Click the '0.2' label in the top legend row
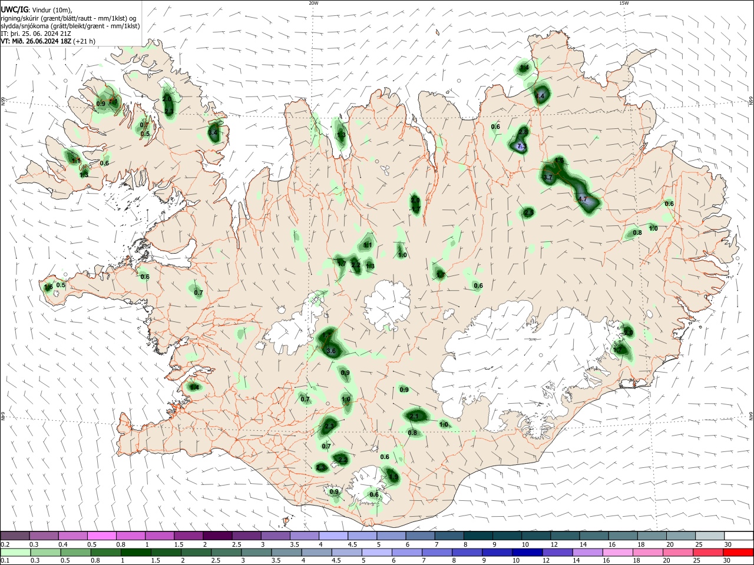Image resolution: width=754 pixels, height=565 pixels. point(5,544)
